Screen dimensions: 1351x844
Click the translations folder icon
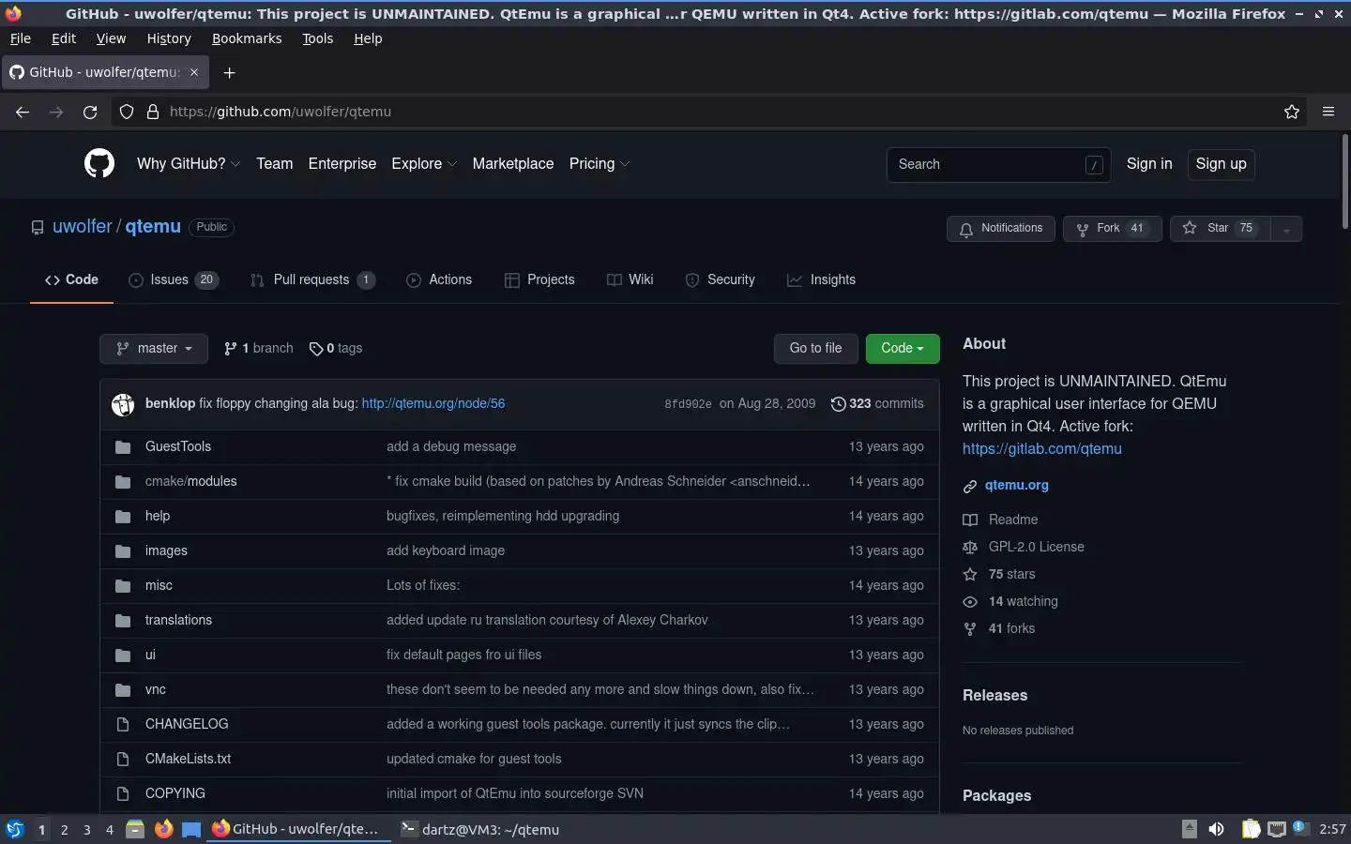123,620
